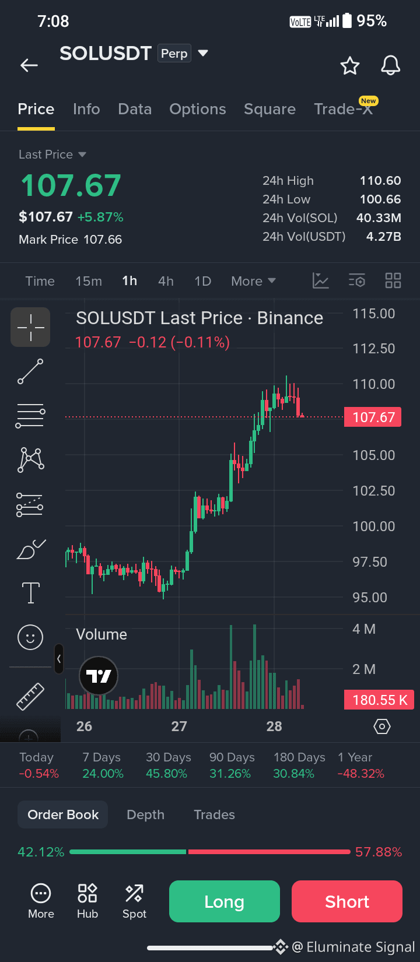Collapse the drawing toolbar arrow
Viewport: 420px width, 962px height.
(58, 659)
